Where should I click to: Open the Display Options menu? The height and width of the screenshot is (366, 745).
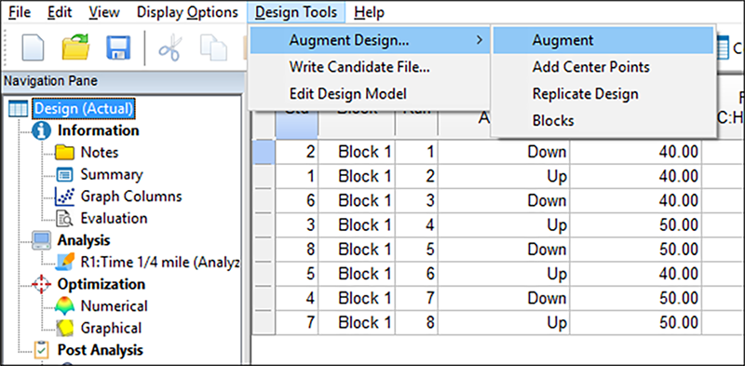187,12
